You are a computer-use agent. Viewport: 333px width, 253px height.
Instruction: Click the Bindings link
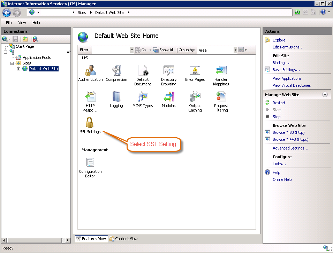point(281,63)
